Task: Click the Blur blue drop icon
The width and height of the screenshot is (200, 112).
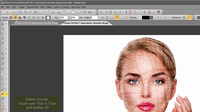Action: [x=144, y=12]
